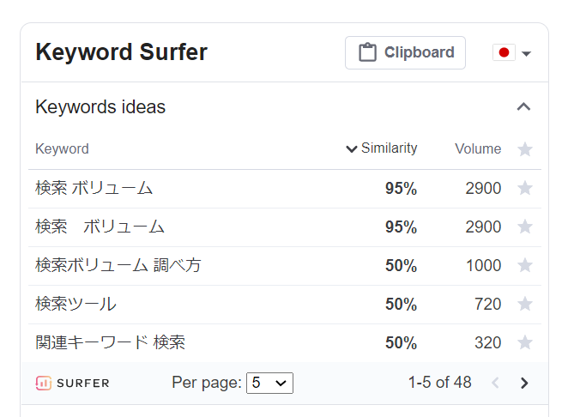580x417 pixels.
Task: Star the keyword 関連キーワード 検索
Action: 524,342
